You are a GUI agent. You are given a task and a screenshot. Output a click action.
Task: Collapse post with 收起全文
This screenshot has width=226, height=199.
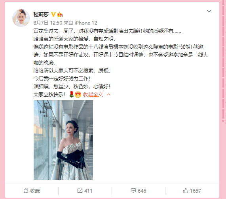click(x=93, y=94)
